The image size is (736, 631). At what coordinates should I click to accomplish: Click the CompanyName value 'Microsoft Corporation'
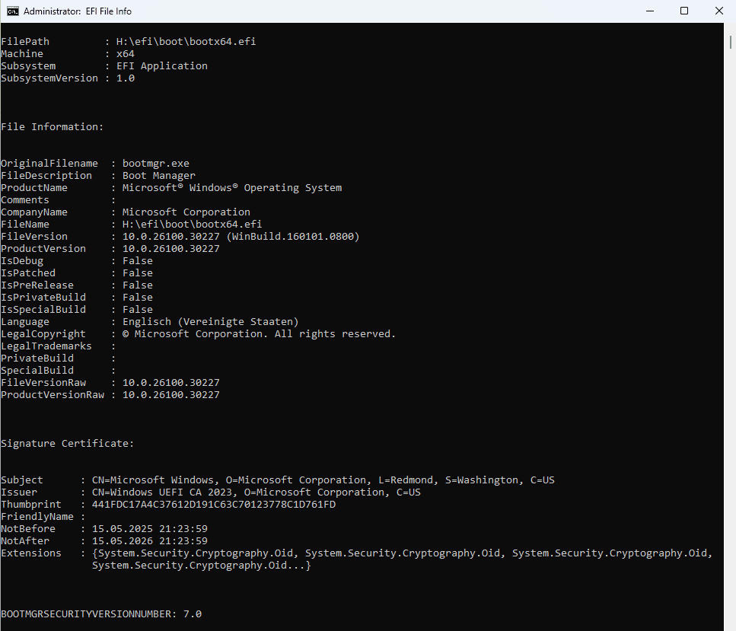[186, 212]
